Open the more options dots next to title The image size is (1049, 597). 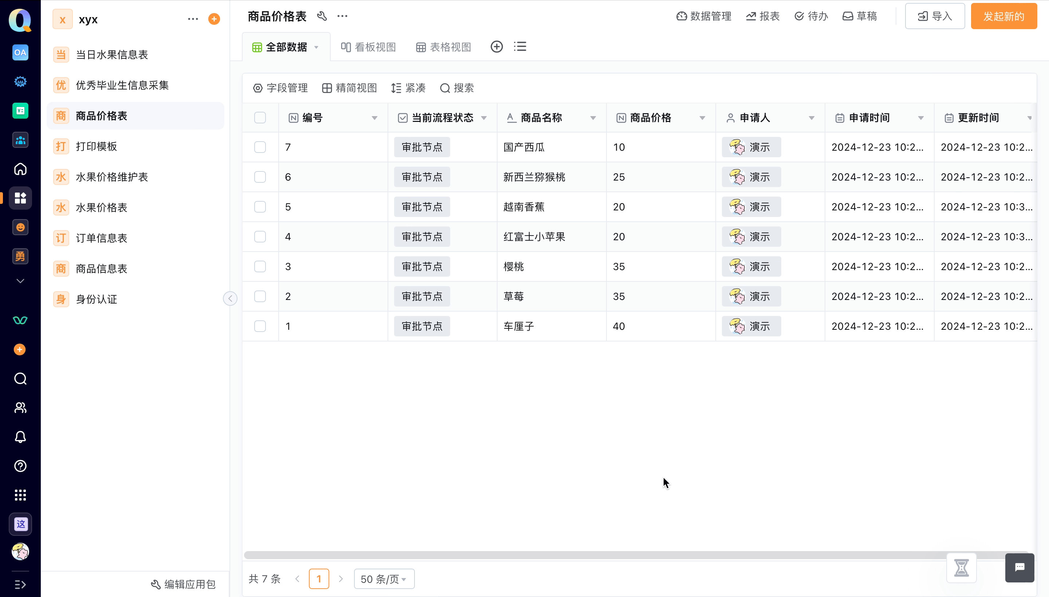point(342,16)
